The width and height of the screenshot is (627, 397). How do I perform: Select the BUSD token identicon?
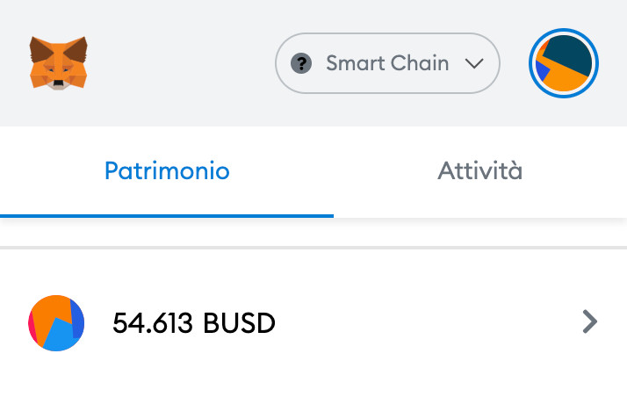click(56, 323)
